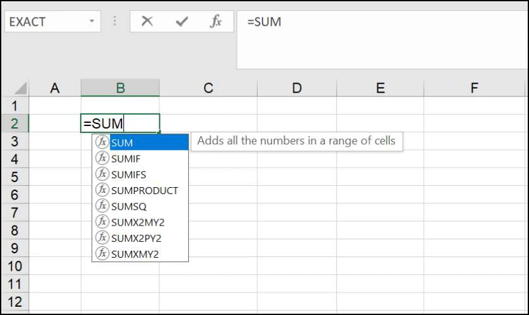Click into the formula bar containing =SUM
Viewport: 529px width, 315px height.
[382, 40]
